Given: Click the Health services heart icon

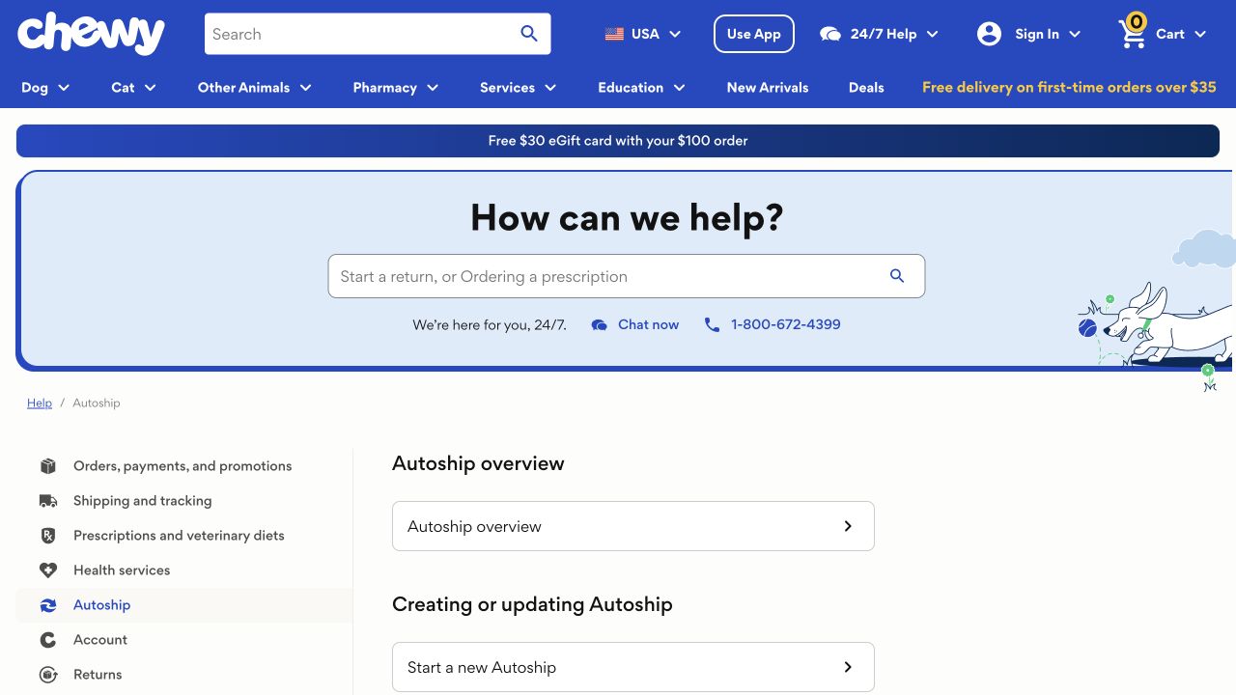Looking at the screenshot, I should [x=48, y=570].
